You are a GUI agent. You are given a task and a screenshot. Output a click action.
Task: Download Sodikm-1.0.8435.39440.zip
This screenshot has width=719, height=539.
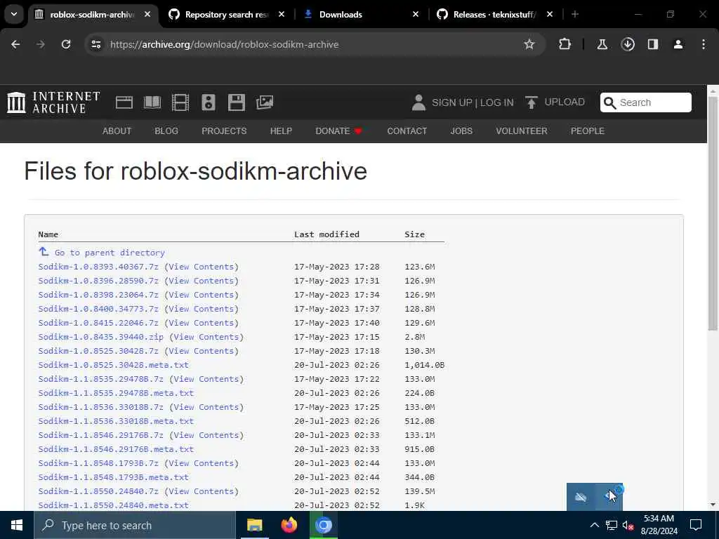point(101,337)
